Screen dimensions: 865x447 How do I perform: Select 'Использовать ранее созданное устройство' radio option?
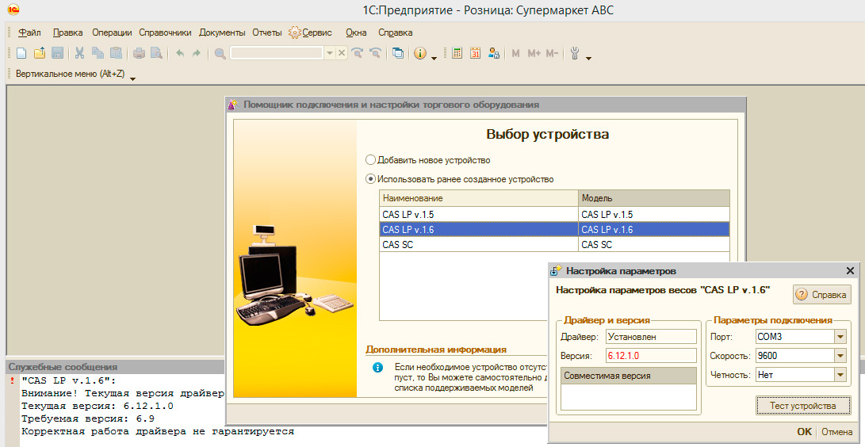[x=370, y=179]
